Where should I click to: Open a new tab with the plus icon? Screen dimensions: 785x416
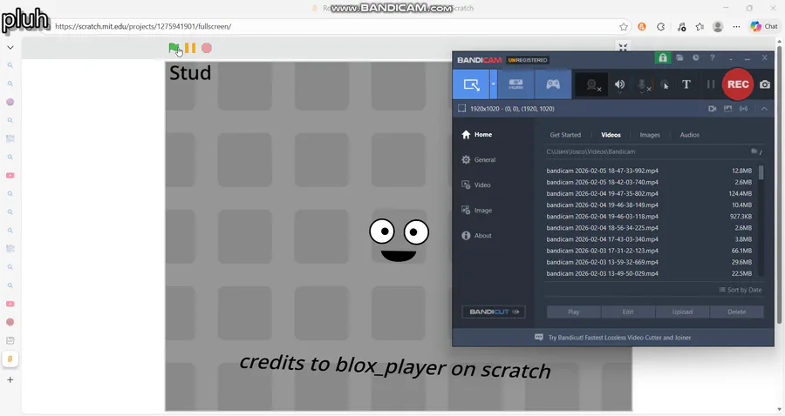coord(10,380)
